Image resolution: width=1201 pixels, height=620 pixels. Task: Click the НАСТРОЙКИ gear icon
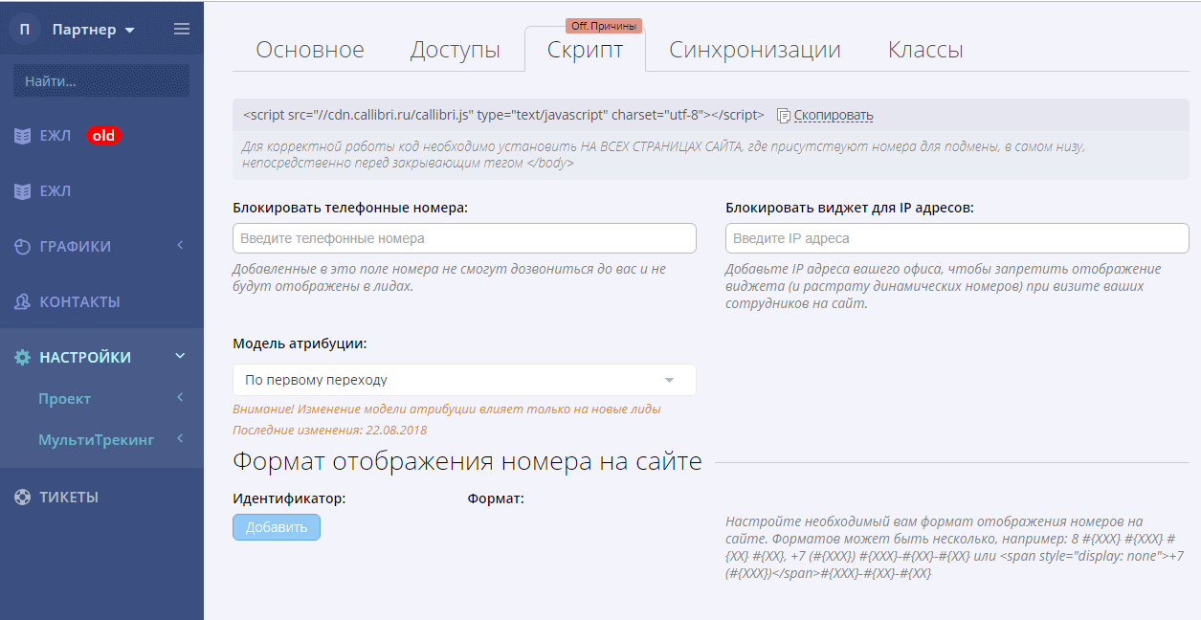(x=22, y=358)
